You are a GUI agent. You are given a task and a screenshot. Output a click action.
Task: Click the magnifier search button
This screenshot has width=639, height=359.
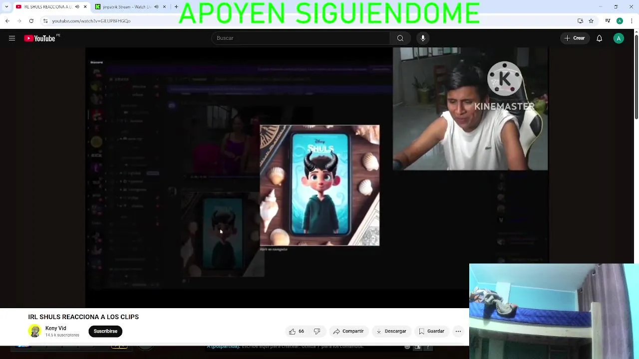pos(400,38)
